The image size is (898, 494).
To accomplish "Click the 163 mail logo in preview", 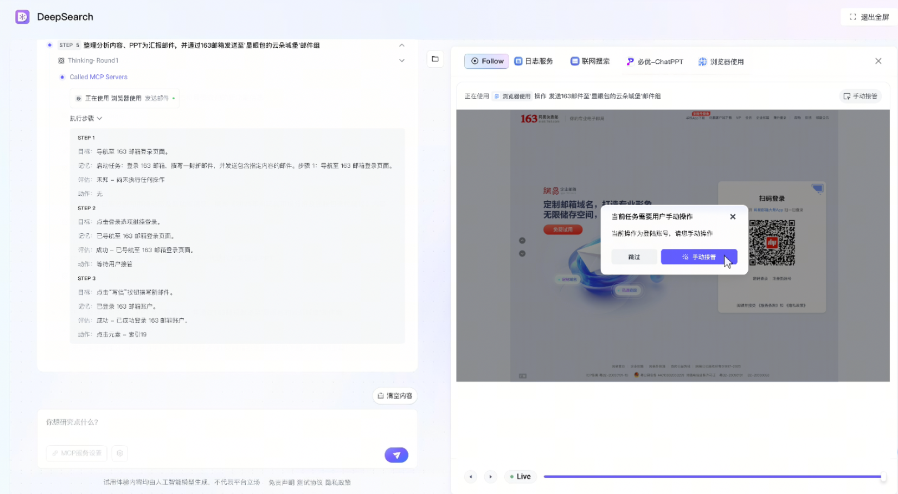I will click(539, 119).
